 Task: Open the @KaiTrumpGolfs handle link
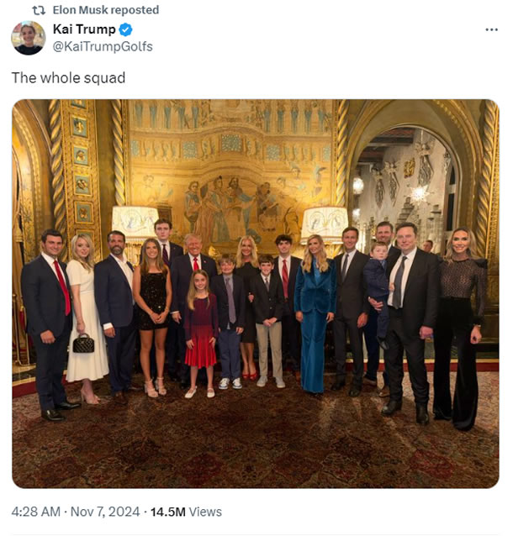pos(103,46)
